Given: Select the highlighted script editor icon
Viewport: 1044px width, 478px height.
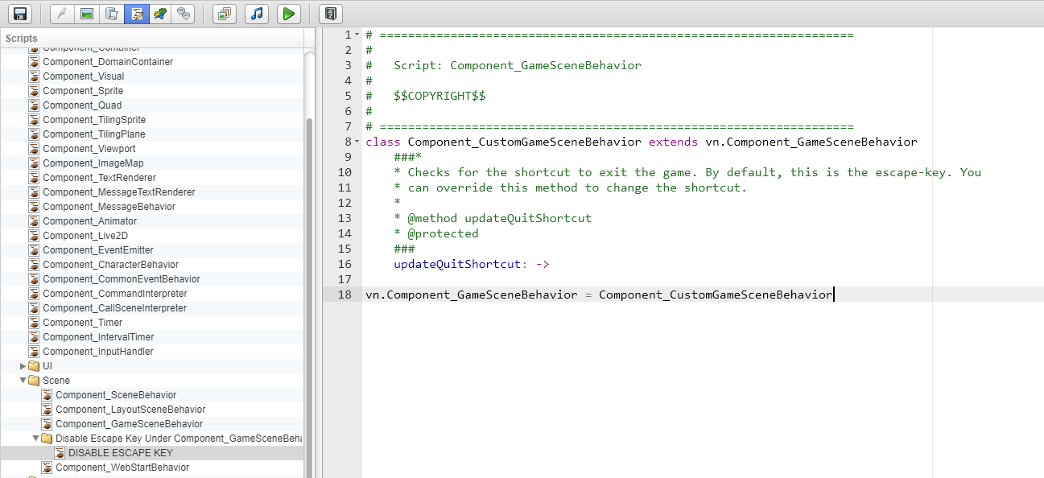Looking at the screenshot, I should pos(137,14).
